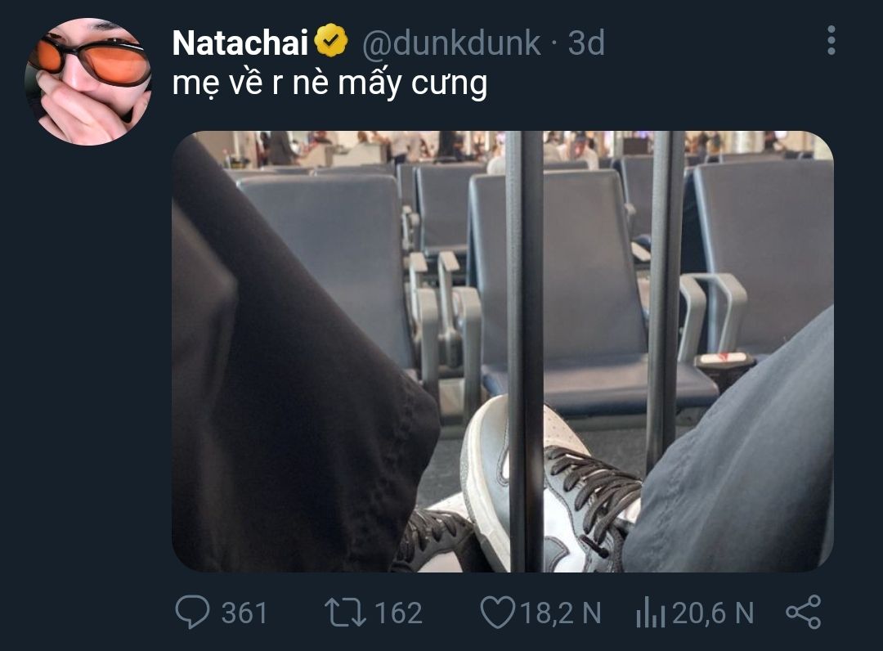
Task: Open the Natachai display name profile
Action: pyautogui.click(x=240, y=43)
